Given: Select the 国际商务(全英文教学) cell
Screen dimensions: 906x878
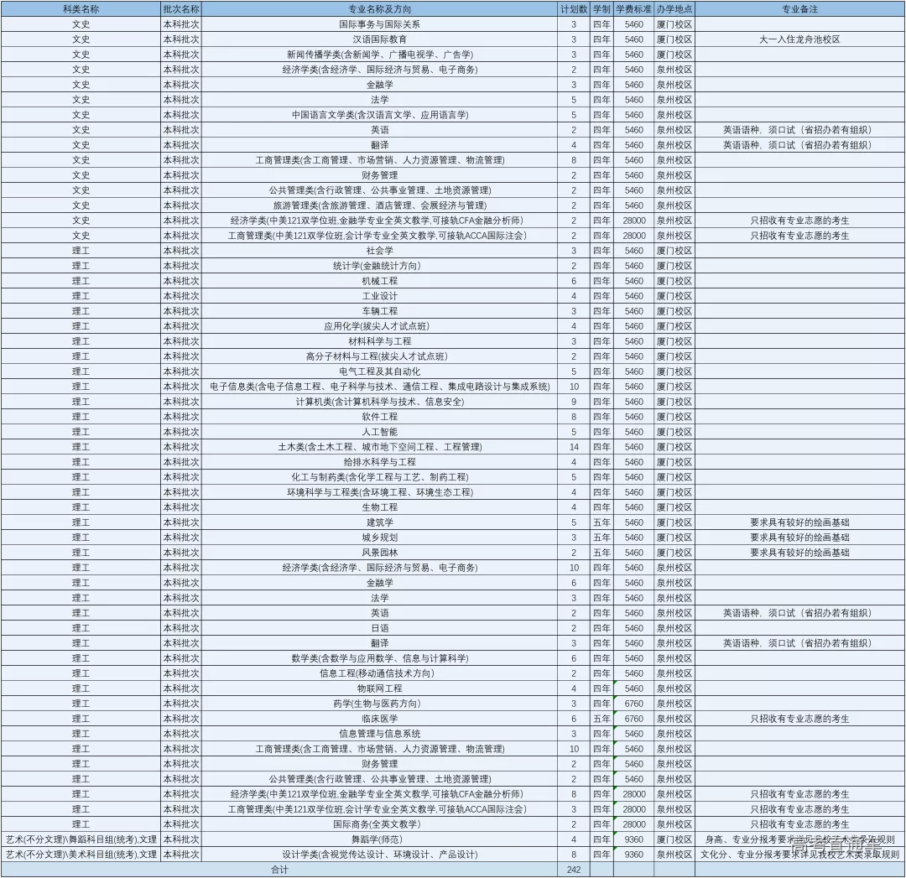Looking at the screenshot, I should point(380,824).
